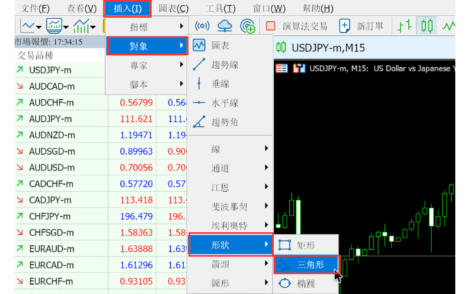
Task: Open the 圖表(C) menu
Action: [173, 8]
